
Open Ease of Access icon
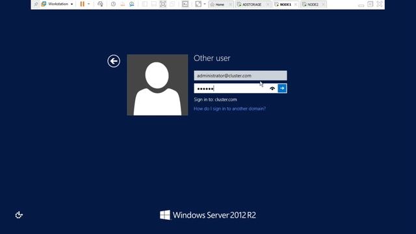(x=19, y=215)
